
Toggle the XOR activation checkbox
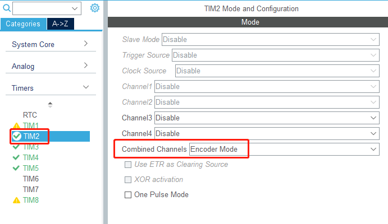click(128, 180)
